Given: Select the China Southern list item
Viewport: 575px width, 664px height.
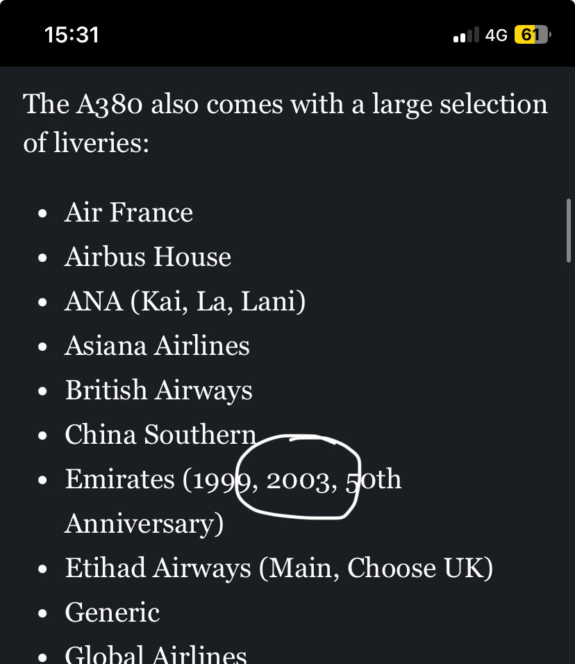Looking at the screenshot, I should pos(160,435).
